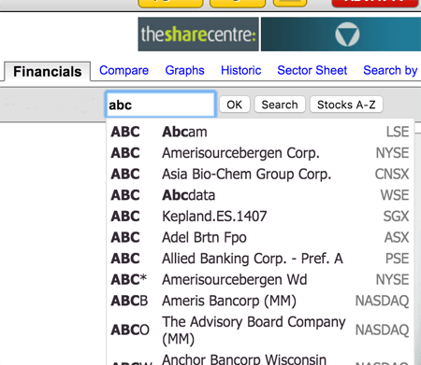This screenshot has width=421, height=365.
Task: Select Adel Brtn Fpo ASX entry
Action: point(260,237)
